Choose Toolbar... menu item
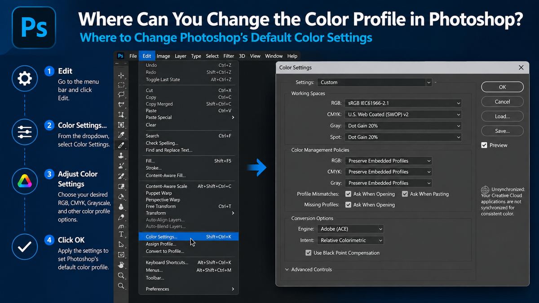Screen dimensions: 539x303 pos(189,278)
